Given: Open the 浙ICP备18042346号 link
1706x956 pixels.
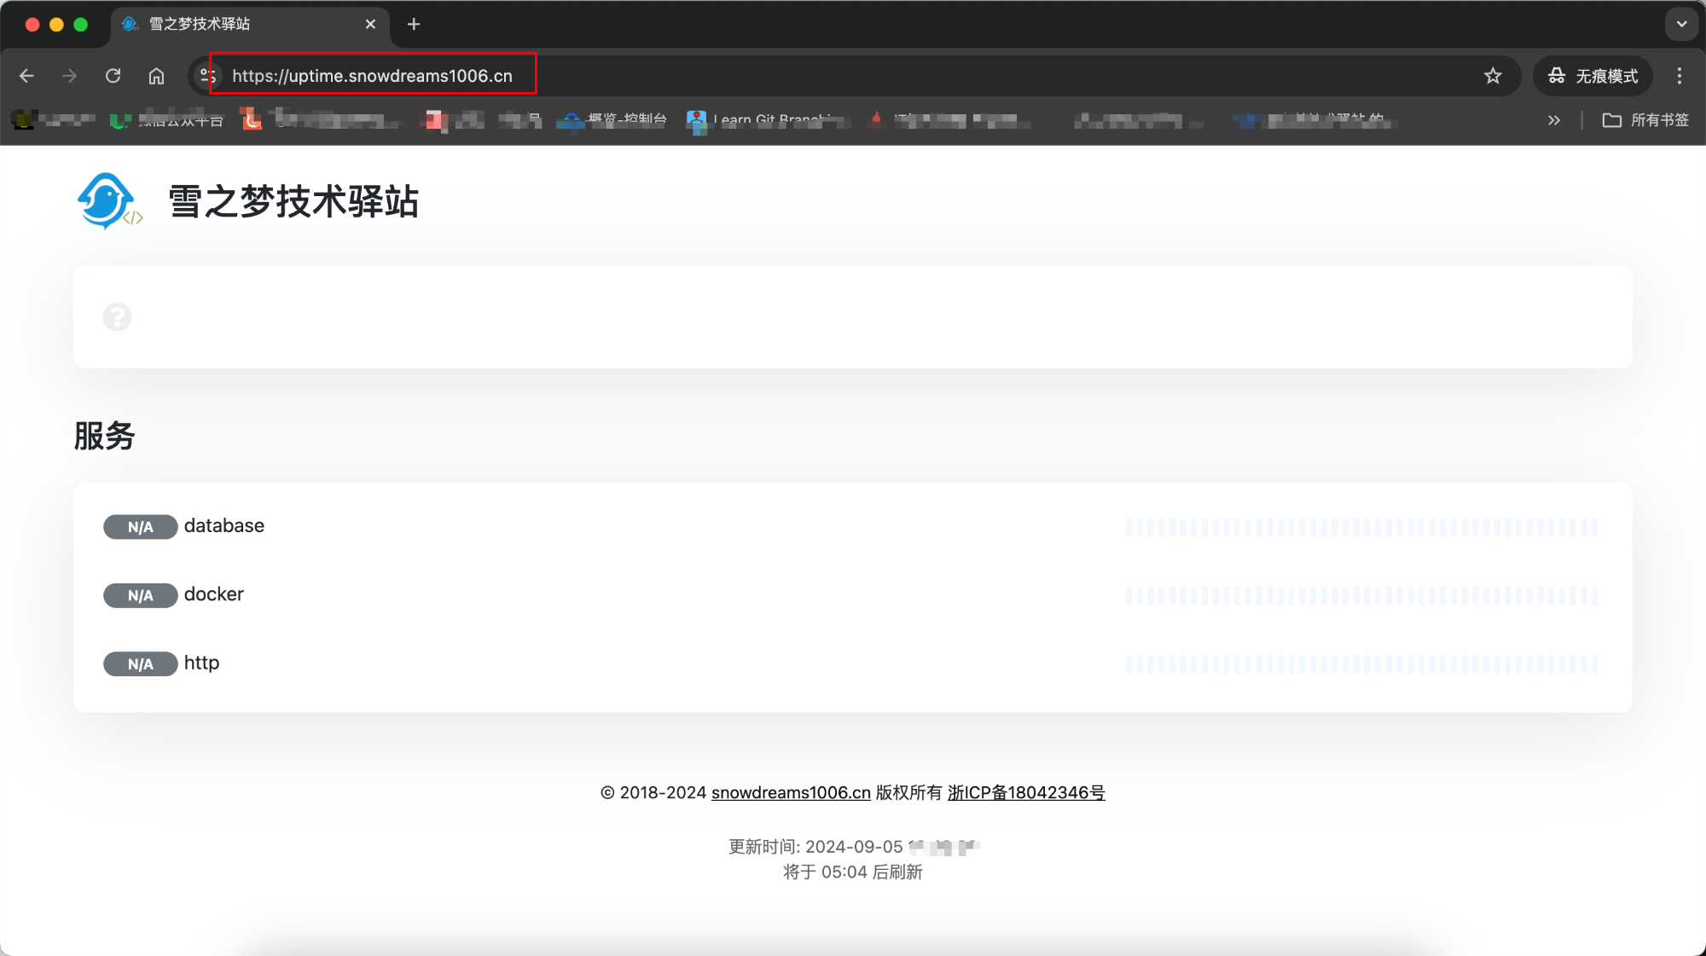Looking at the screenshot, I should point(1026,792).
